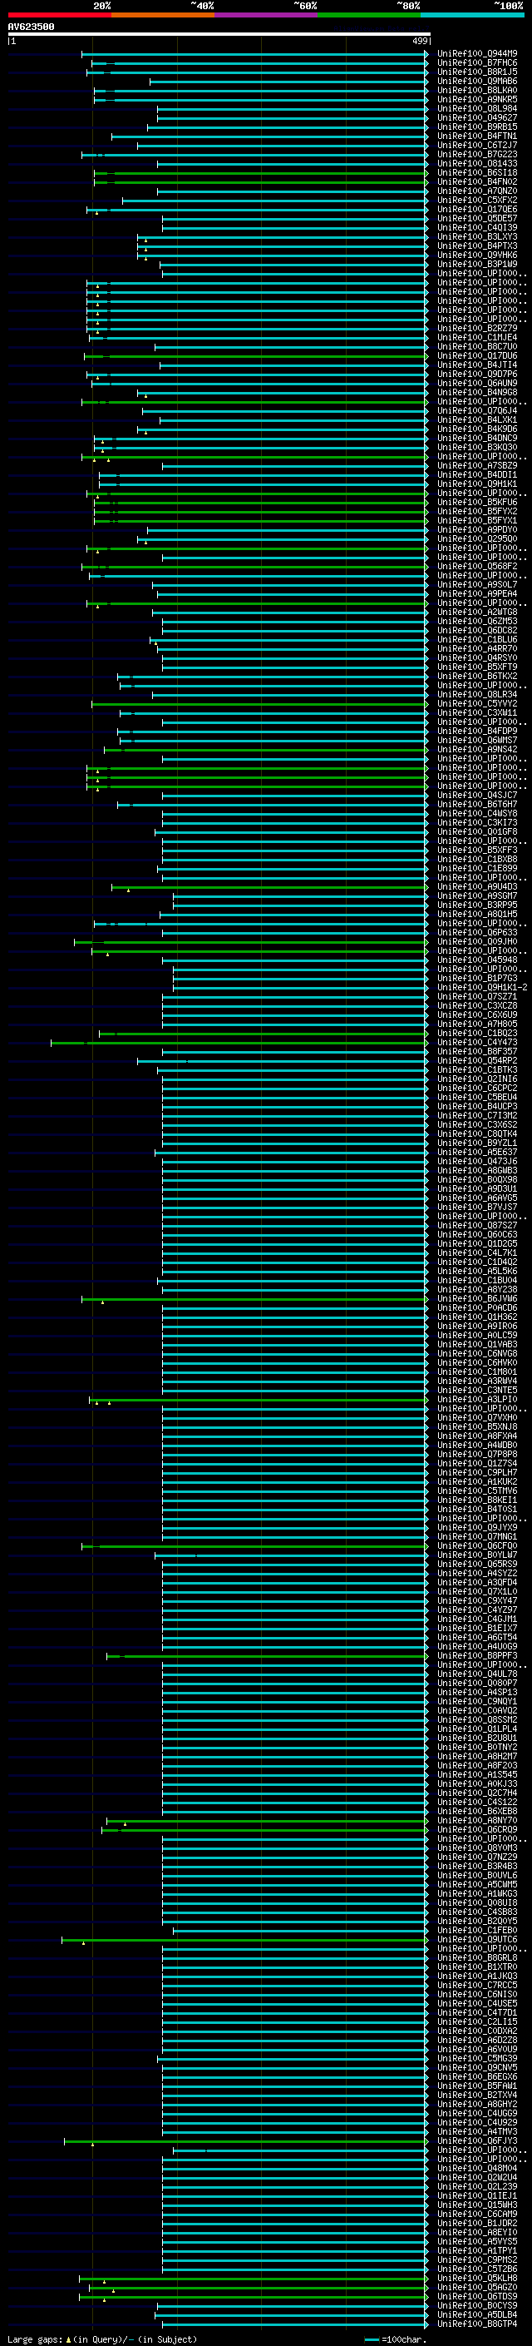Select the UniRef100_B8C7U0 label
This screenshot has width=532, height=2346.
point(477,347)
